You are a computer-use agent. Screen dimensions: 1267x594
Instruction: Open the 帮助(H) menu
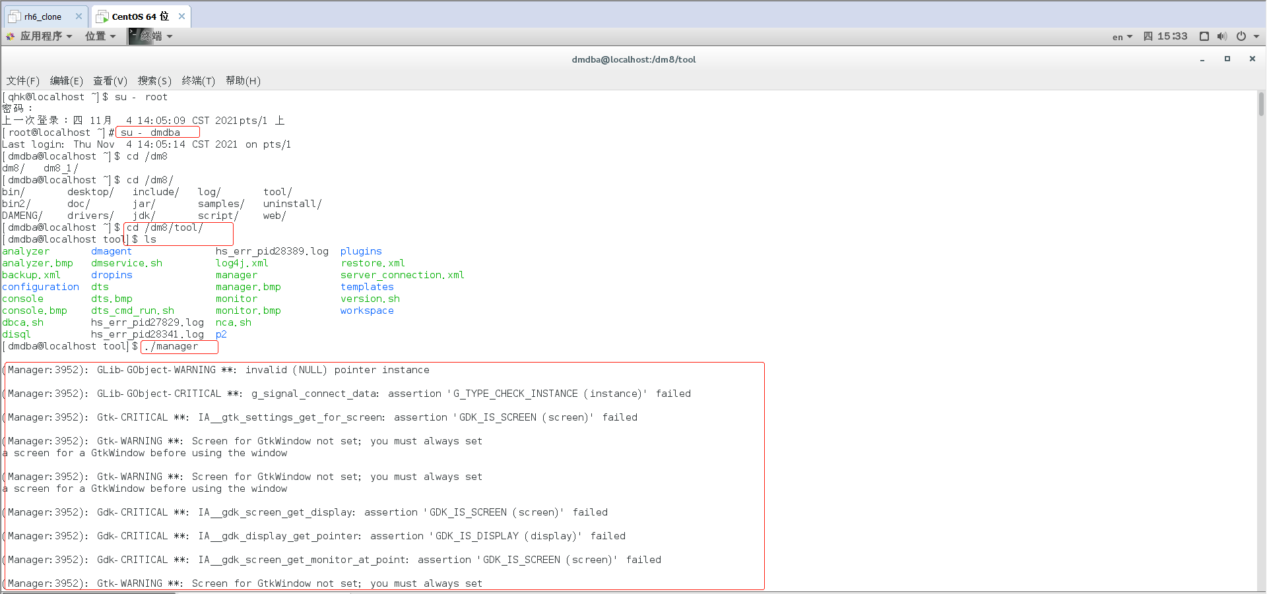pos(243,81)
